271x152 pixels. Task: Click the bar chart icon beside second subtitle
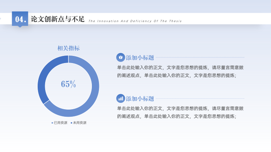pos(120,98)
